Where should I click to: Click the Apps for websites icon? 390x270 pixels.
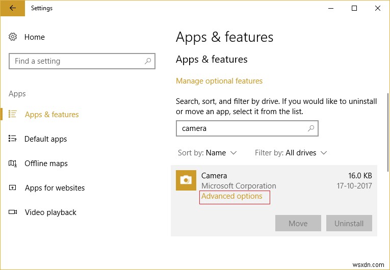(x=13, y=188)
